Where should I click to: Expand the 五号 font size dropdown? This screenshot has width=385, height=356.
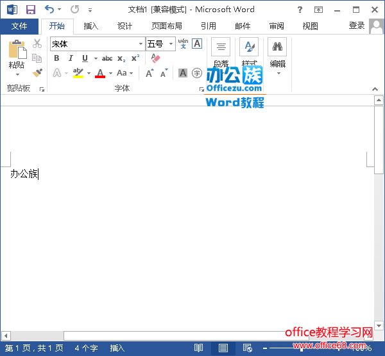point(171,44)
